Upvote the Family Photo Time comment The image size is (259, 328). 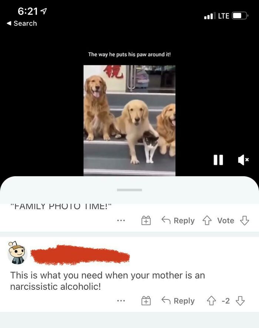[x=207, y=220]
